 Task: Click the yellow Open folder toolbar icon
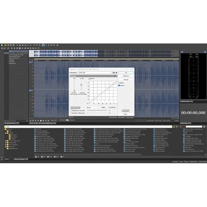[5, 45]
